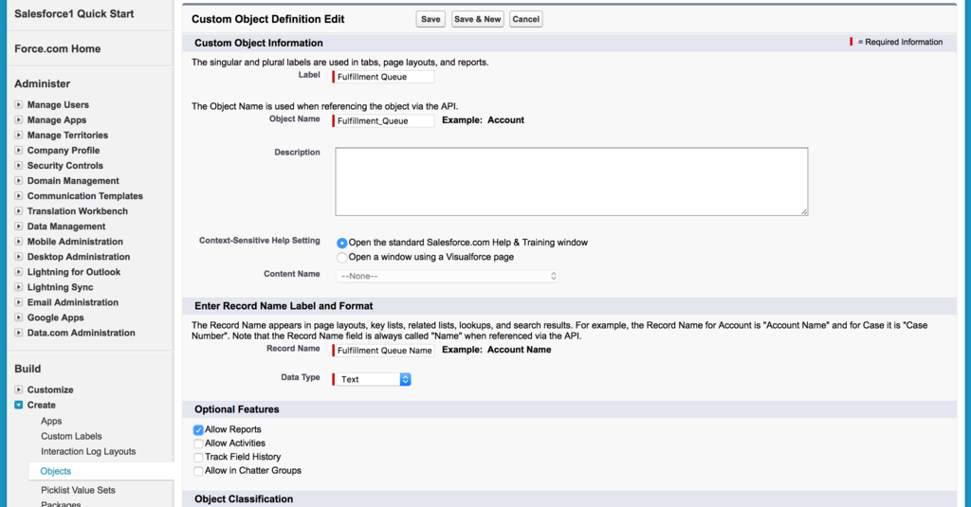Expand the Manage Users arrow
This screenshot has height=507, width=971.
click(x=19, y=104)
